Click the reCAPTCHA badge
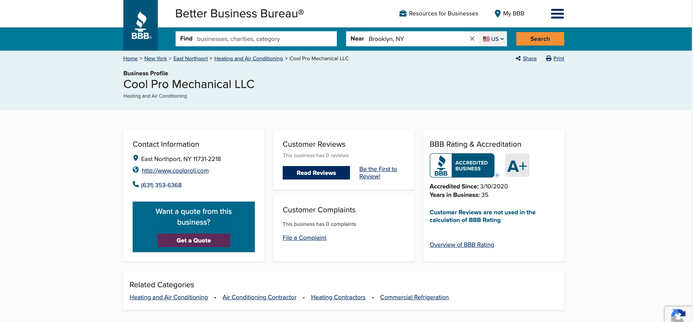Viewport: 693px width, 322px height. 678,315
